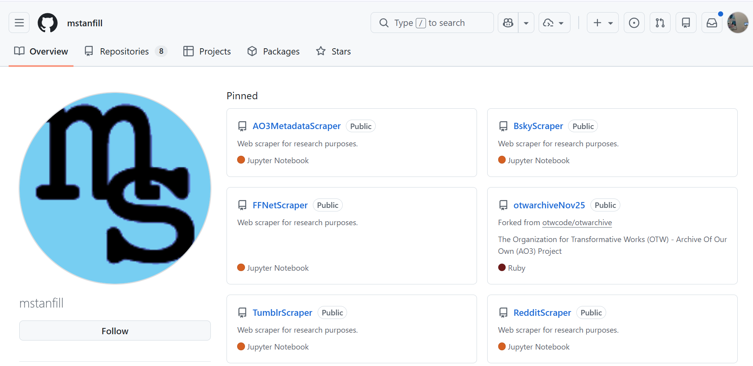Select the Overview tab
This screenshot has width=753, height=366.
coord(41,51)
